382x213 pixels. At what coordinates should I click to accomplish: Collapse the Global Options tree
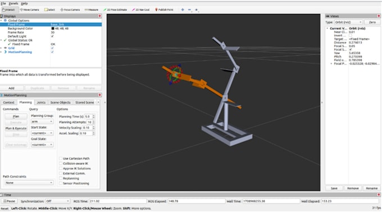[1, 20]
